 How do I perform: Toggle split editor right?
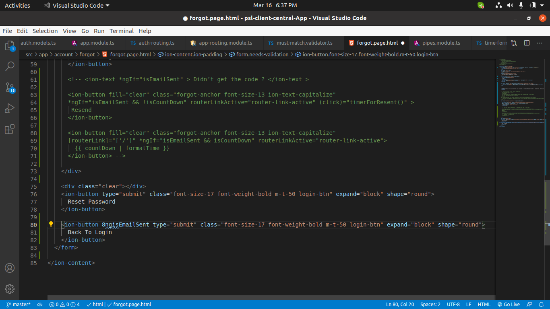tap(527, 43)
